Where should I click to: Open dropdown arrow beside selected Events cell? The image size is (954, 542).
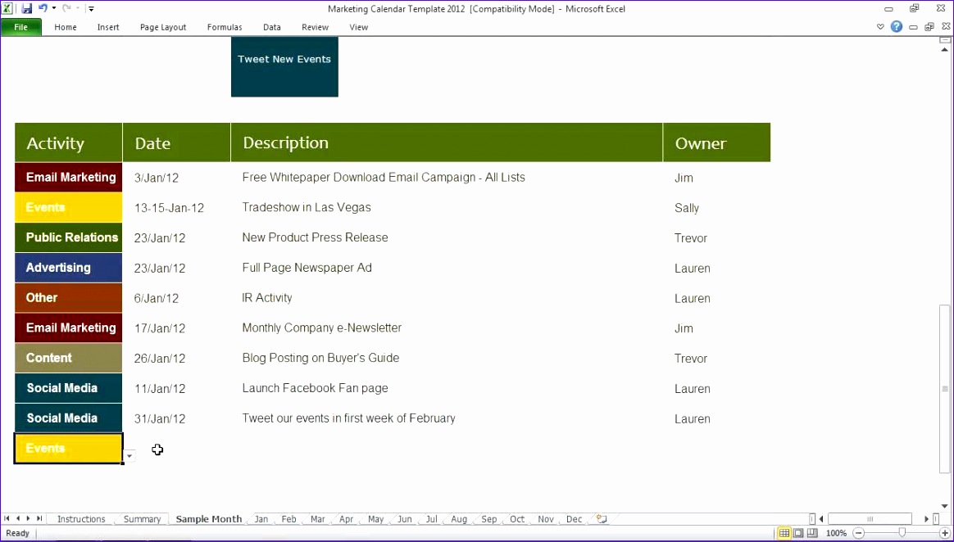(x=129, y=456)
